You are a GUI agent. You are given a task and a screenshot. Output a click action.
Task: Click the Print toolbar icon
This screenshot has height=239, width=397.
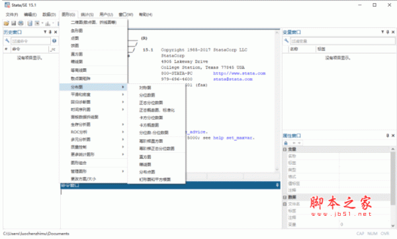21,23
